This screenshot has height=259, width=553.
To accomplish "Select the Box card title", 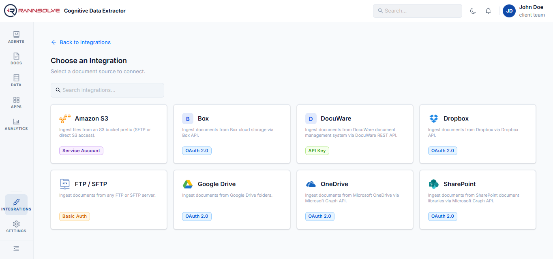I will (x=204, y=119).
